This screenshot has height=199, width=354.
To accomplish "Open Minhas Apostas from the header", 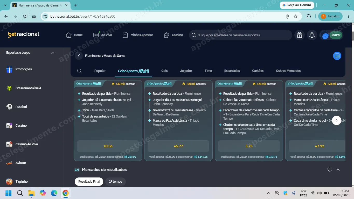I will tap(138, 35).
